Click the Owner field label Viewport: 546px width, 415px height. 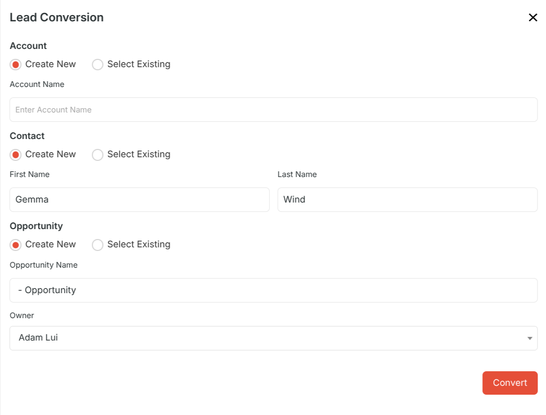click(22, 316)
